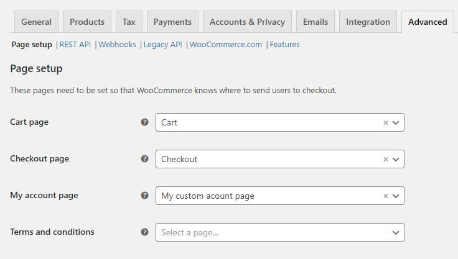Screen dimensions: 458x259
Task: Go to the Accounts & Privacy tab
Action: click(247, 22)
